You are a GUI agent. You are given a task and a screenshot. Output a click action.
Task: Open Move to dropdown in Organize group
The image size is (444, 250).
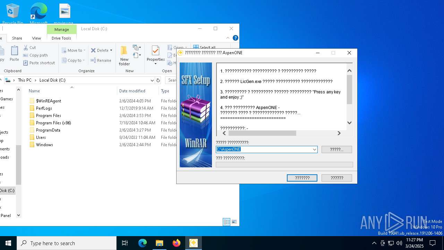click(x=74, y=50)
